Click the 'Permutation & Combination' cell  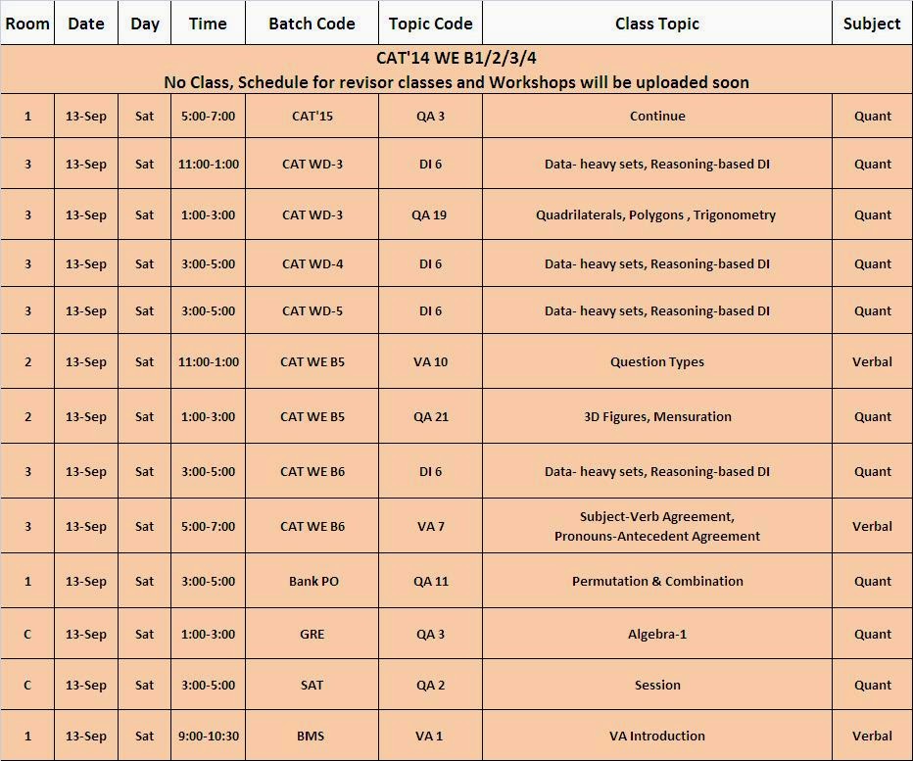[x=656, y=581]
